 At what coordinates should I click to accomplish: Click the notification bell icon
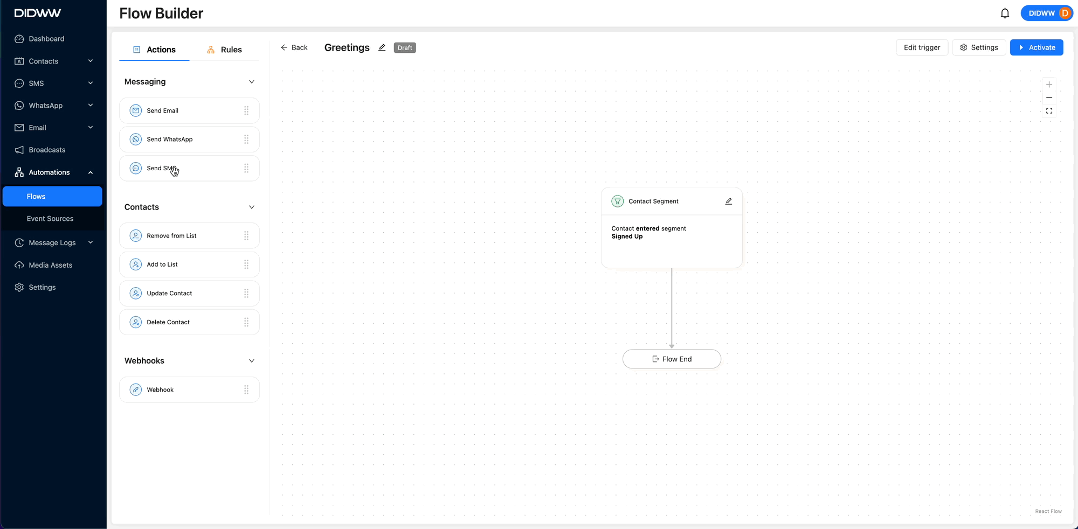pos(1005,13)
